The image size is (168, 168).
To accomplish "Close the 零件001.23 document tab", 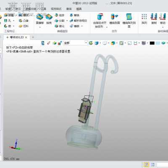I will [26, 37].
